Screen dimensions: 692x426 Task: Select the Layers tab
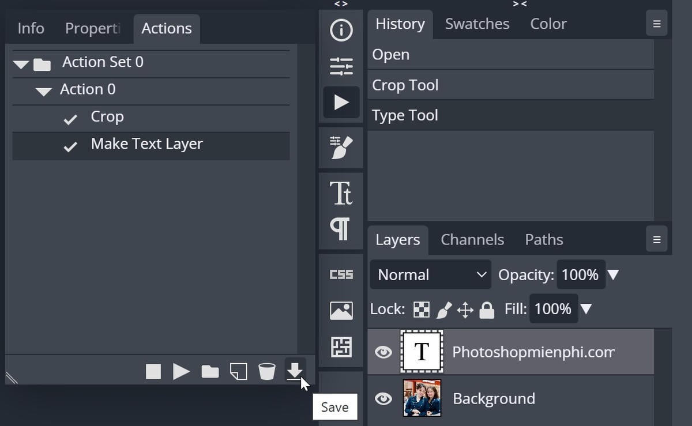point(398,240)
